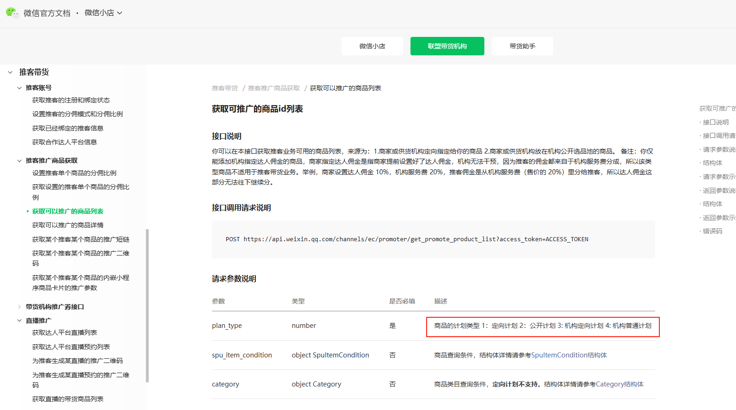This screenshot has width=736, height=410.
Task: Click object SpuItemCondition type cell
Action: (x=330, y=355)
